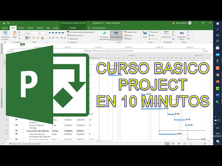Click the Find magnifier icon in Edición
This screenshot has height=166, width=222.
(x=188, y=32)
